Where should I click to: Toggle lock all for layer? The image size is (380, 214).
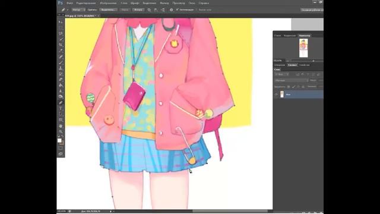[303, 87]
